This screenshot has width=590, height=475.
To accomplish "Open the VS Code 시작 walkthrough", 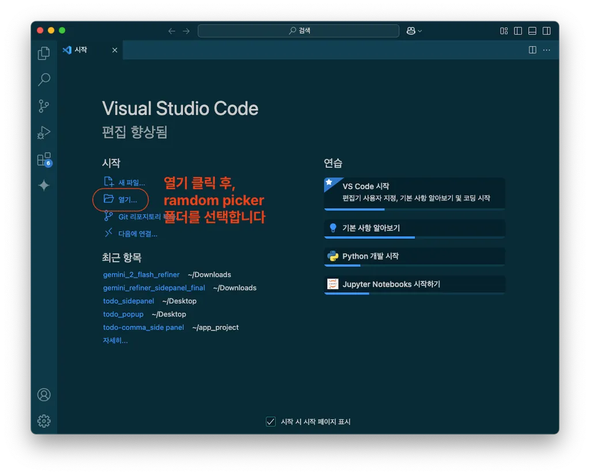I will (414, 194).
